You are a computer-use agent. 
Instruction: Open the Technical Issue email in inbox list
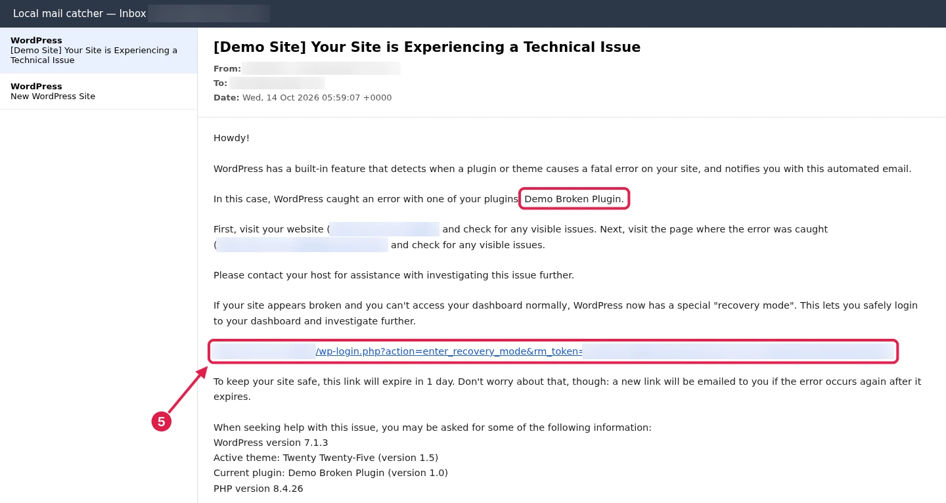pyautogui.click(x=99, y=51)
